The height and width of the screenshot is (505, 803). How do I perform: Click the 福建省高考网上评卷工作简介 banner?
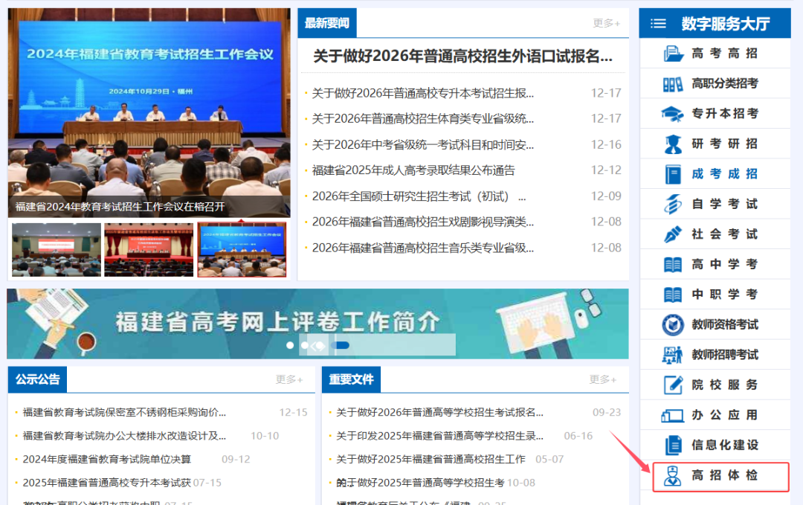pyautogui.click(x=317, y=324)
